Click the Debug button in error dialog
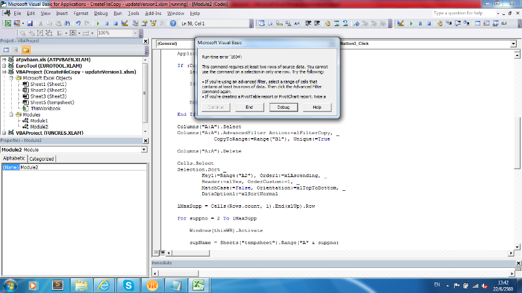 click(283, 107)
